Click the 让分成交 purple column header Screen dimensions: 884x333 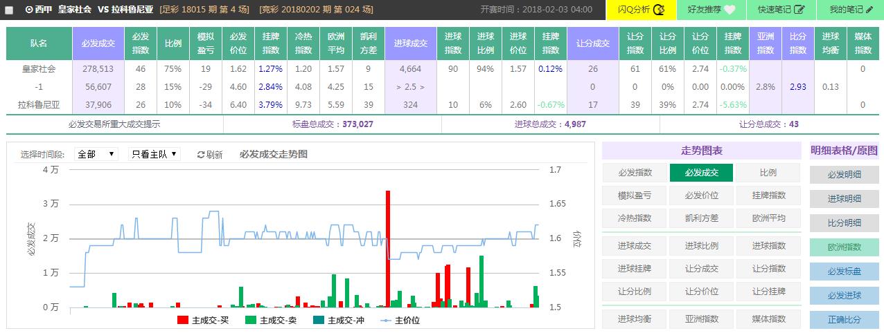(593, 44)
